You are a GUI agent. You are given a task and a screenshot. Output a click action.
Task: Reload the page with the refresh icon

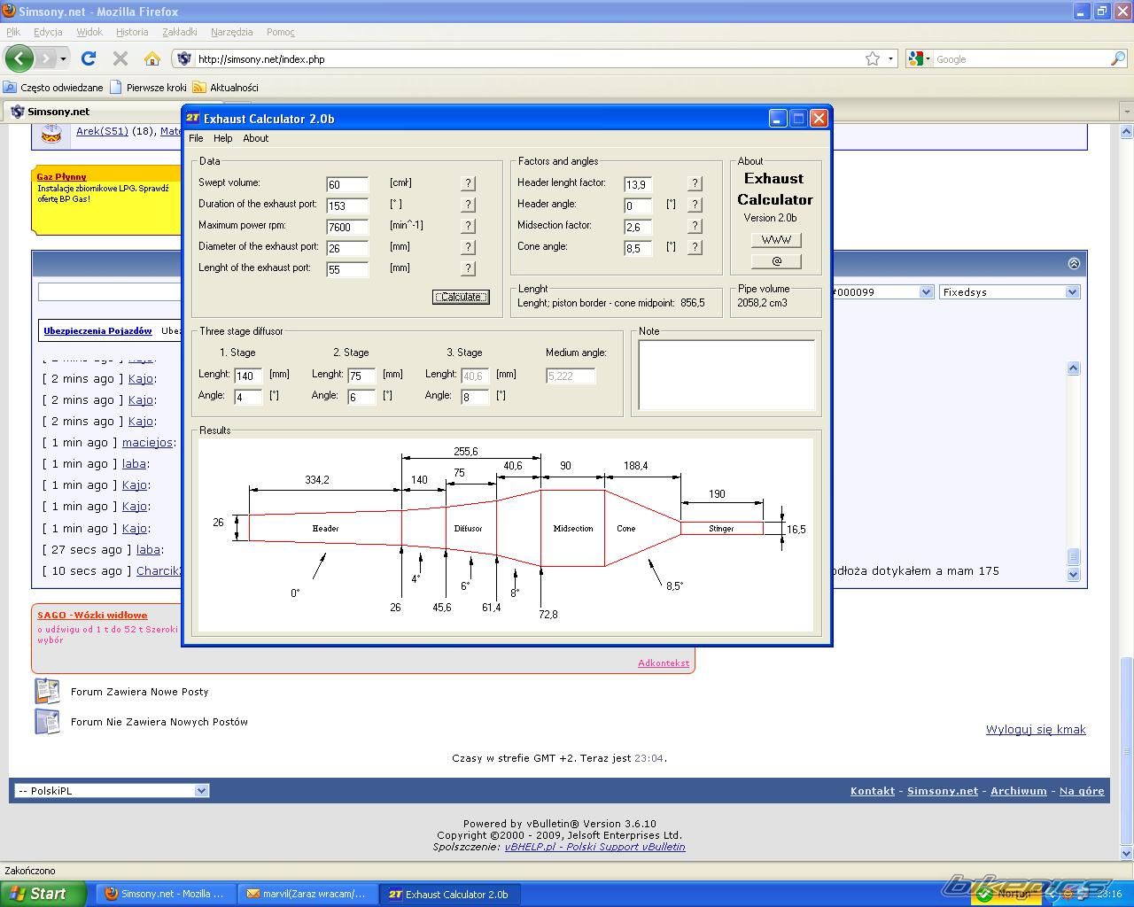click(89, 59)
